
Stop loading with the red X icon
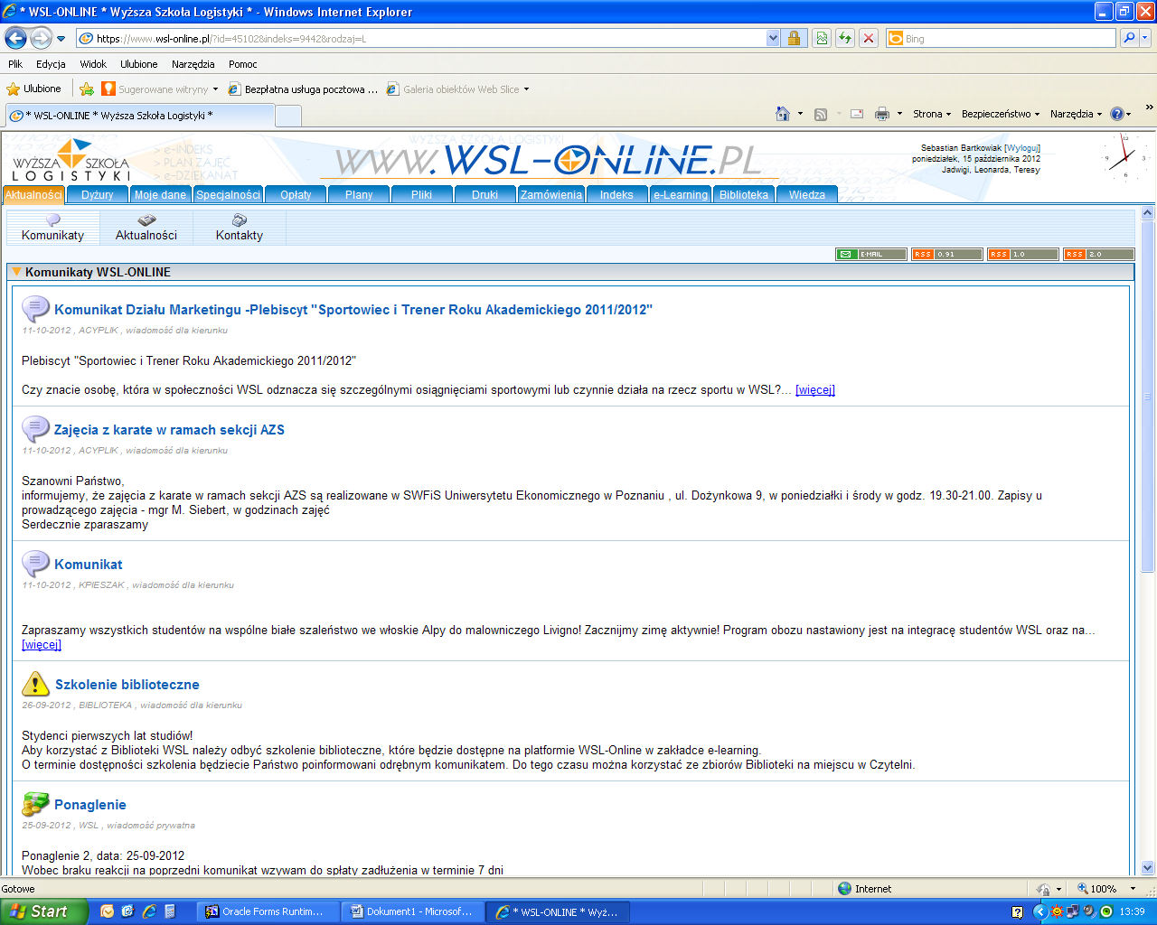click(869, 38)
